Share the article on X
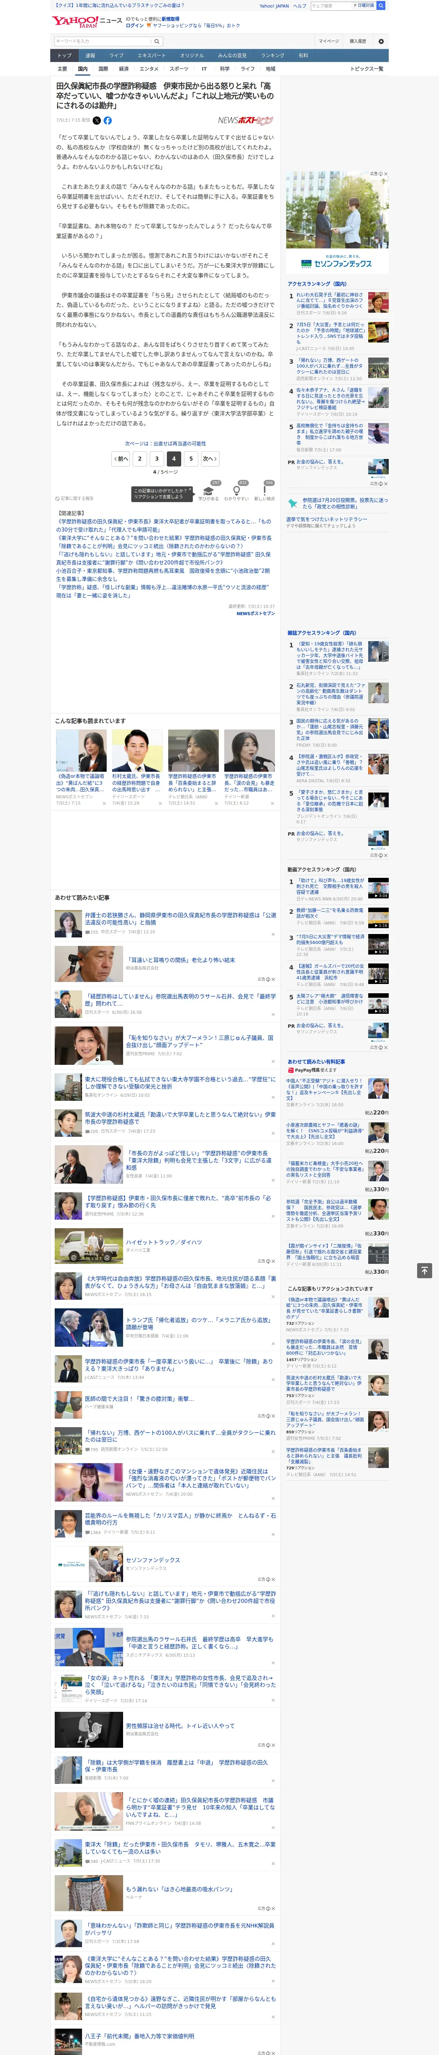439x2055 pixels. (x=97, y=121)
